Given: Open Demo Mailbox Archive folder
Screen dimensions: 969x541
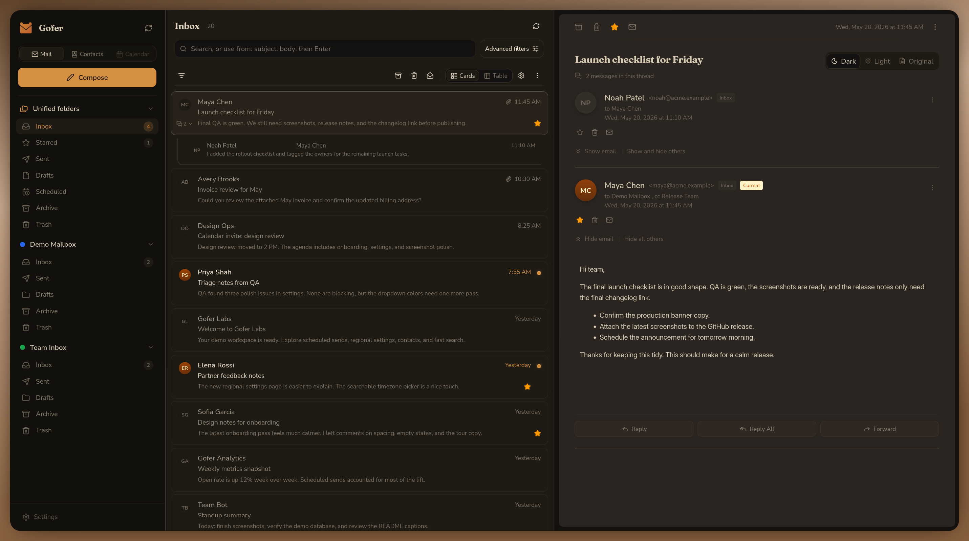Looking at the screenshot, I should pyautogui.click(x=87, y=311).
